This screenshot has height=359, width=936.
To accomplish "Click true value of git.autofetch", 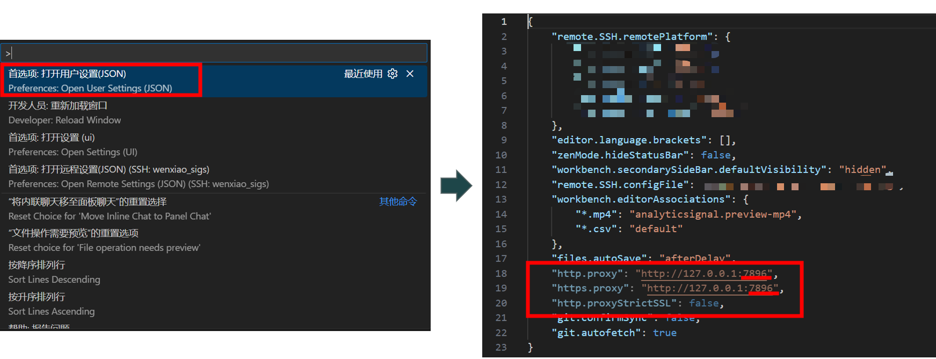I will [x=664, y=333].
